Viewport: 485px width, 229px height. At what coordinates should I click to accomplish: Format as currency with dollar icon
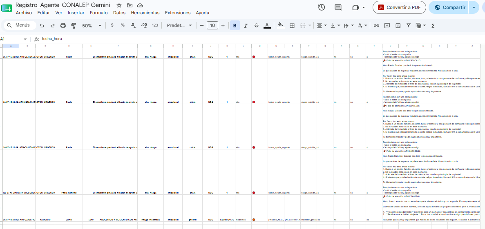(112, 25)
